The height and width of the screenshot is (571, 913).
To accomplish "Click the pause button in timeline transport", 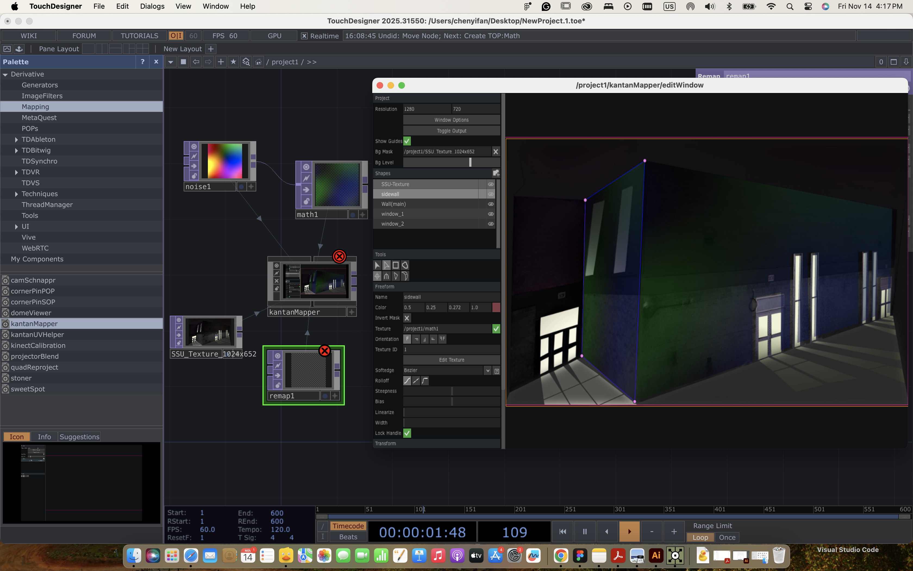I will [584, 531].
